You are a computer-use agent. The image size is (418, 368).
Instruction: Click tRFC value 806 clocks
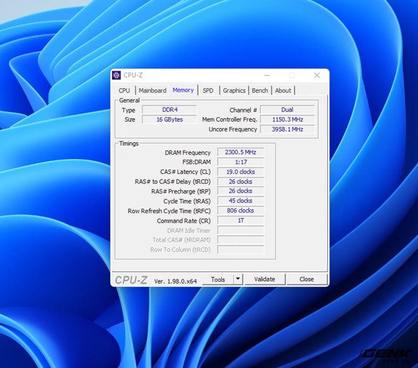pos(241,211)
